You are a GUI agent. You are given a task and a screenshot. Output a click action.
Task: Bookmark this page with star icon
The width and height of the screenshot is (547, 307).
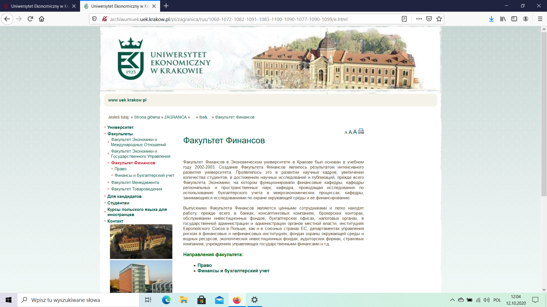(439, 19)
